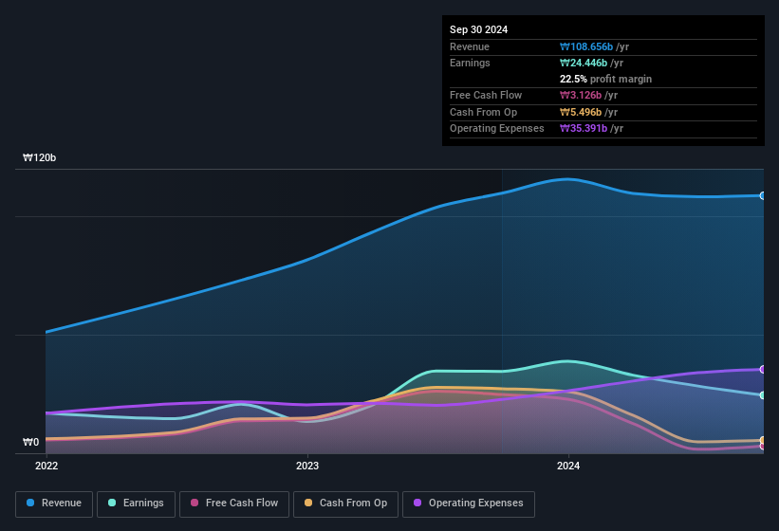Toggle the Cash From Op legend button
The height and width of the screenshot is (531, 779).
pos(345,504)
